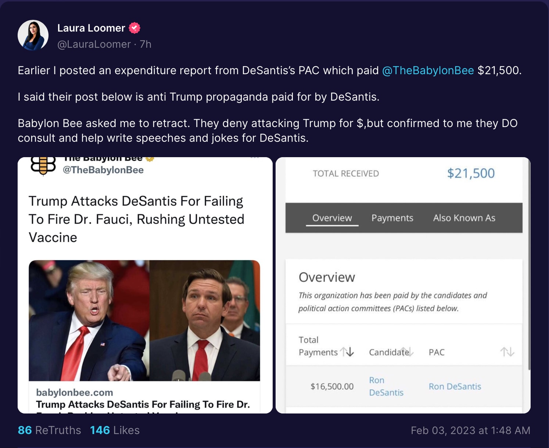Click the red verified badge icon
549x448 pixels.
[134, 28]
